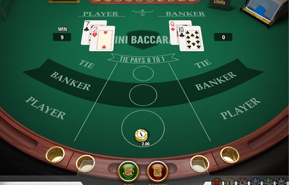Click the 1 chip on Player bet
Image resolution: width=289 pixels, height=185 pixels.
[141, 135]
